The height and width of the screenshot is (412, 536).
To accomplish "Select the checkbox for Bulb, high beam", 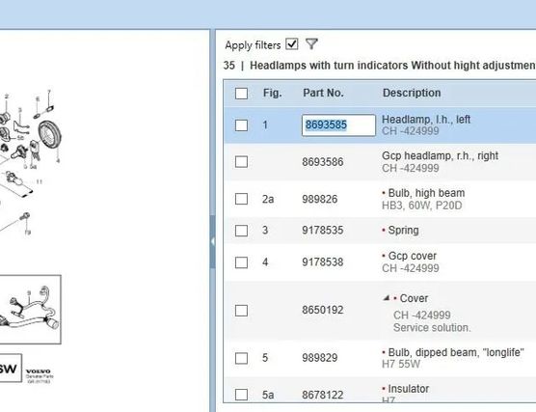I will [x=241, y=199].
